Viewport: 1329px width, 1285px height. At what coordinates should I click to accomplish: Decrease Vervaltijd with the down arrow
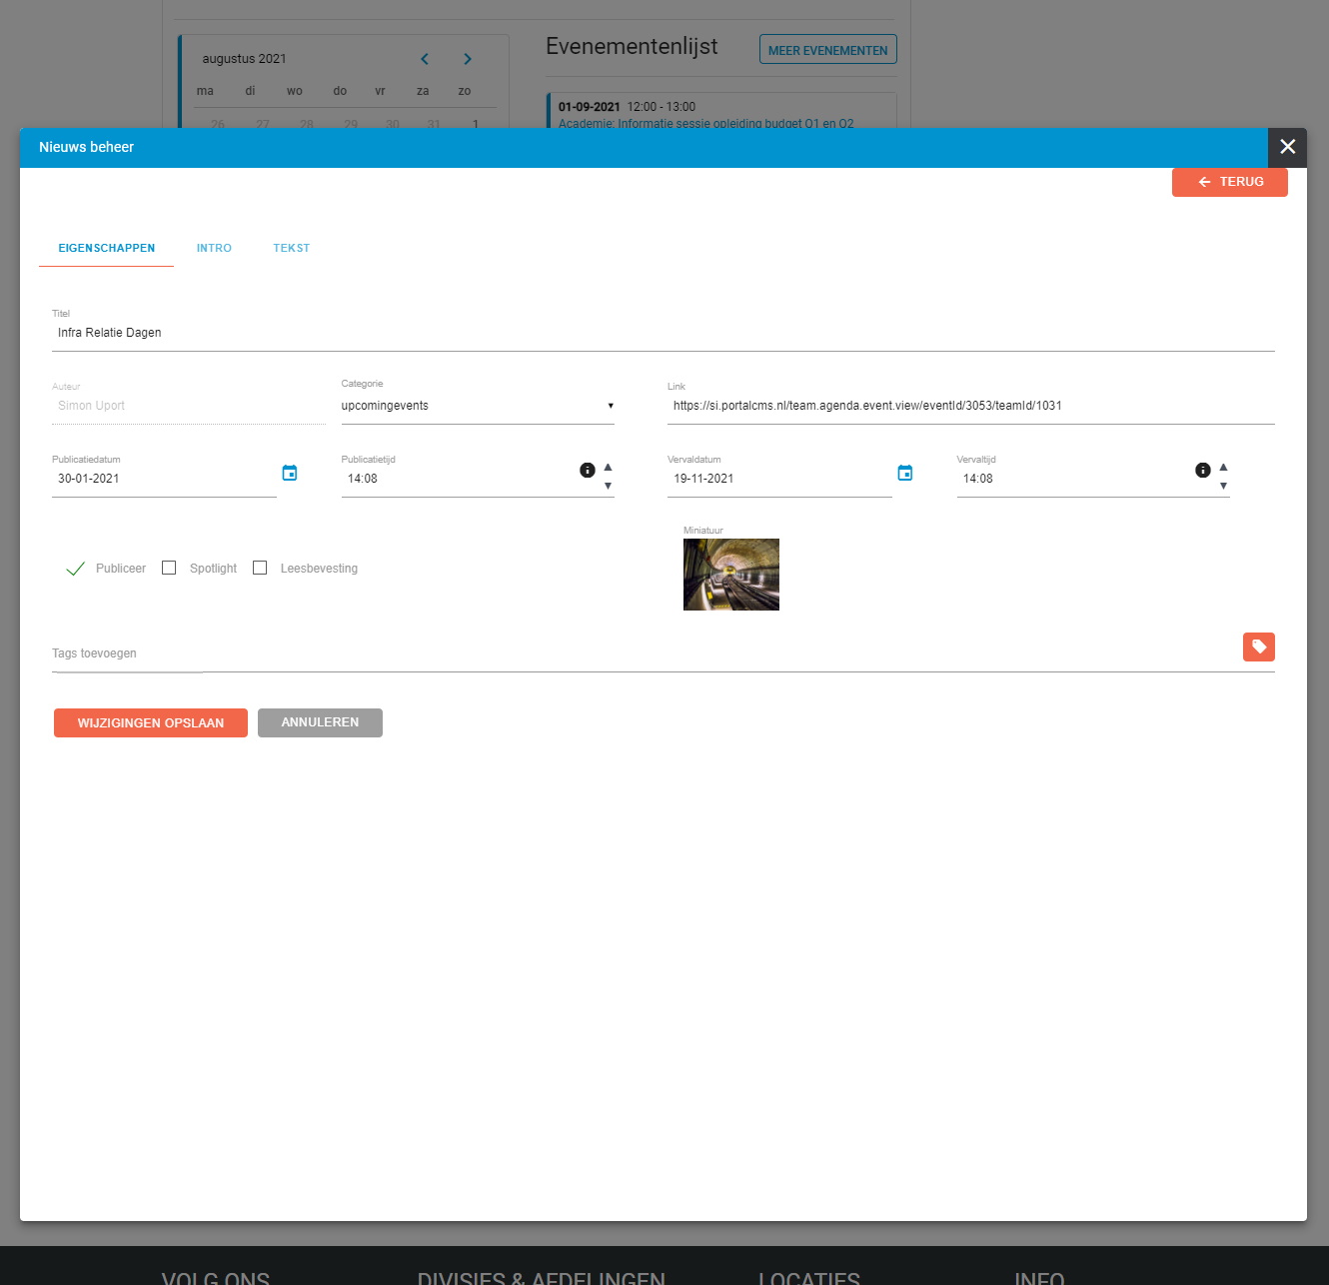coord(1223,487)
